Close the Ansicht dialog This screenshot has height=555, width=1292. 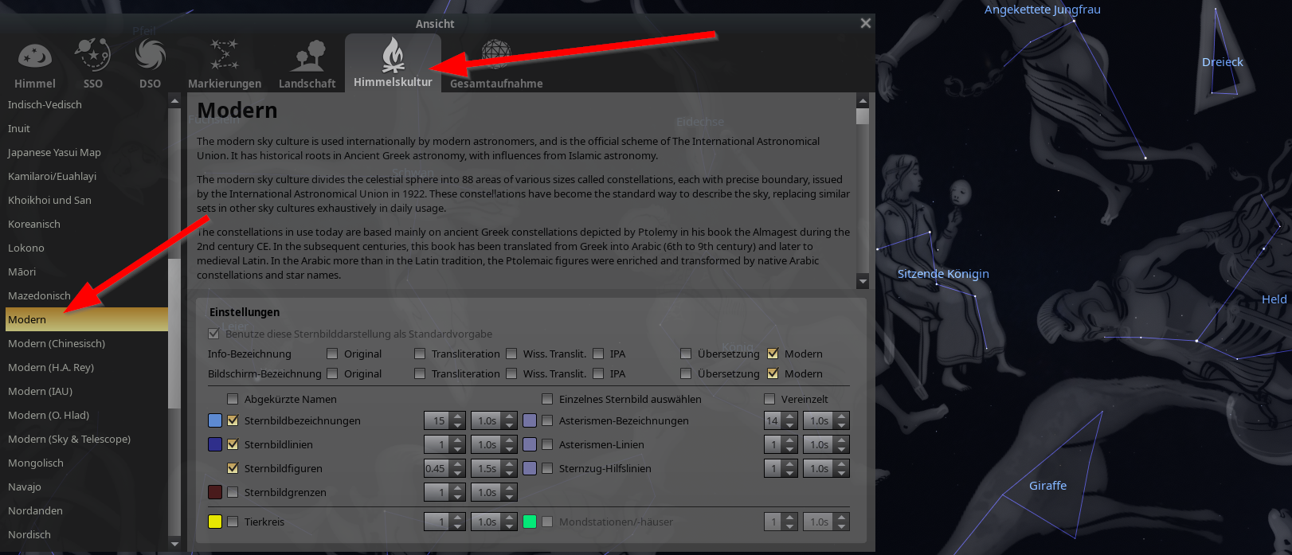(x=866, y=23)
